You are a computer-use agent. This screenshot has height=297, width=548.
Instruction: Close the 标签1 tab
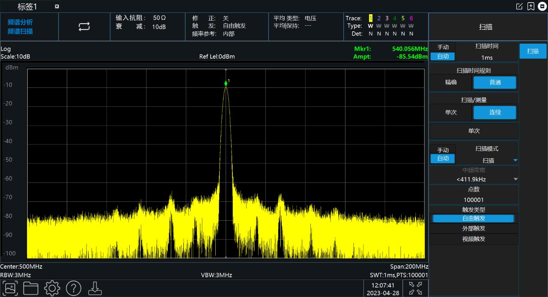pyautogui.click(x=57, y=6)
